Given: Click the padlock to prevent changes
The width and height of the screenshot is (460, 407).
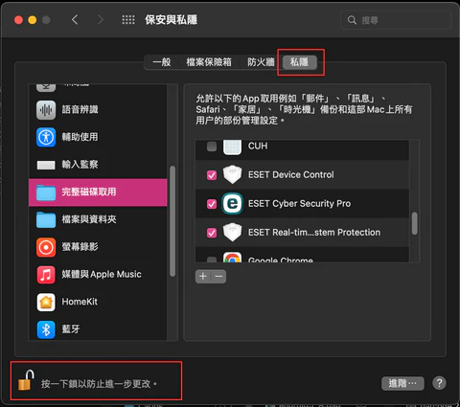Looking at the screenshot, I should click(26, 380).
